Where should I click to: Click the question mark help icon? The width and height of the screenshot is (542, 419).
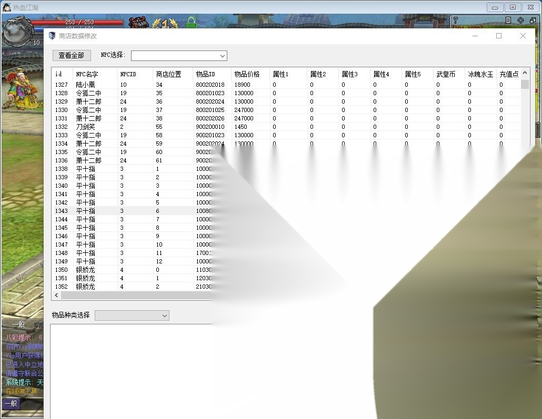click(456, 21)
